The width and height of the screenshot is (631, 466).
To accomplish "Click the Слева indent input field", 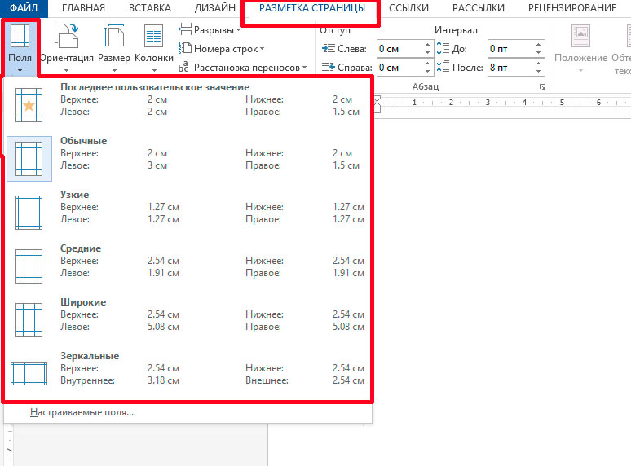I will [399, 49].
